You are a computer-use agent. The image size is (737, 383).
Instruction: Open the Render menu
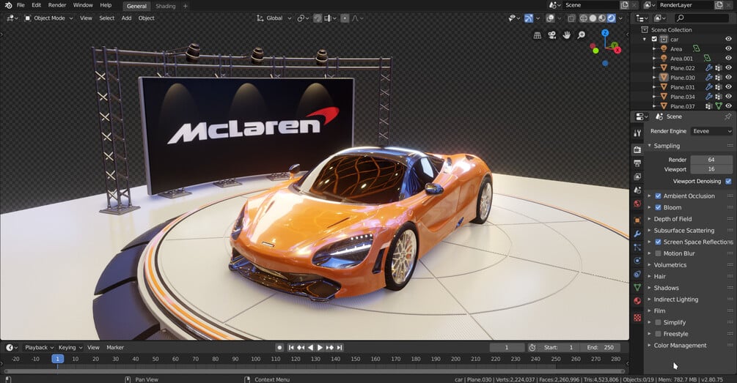(x=57, y=5)
